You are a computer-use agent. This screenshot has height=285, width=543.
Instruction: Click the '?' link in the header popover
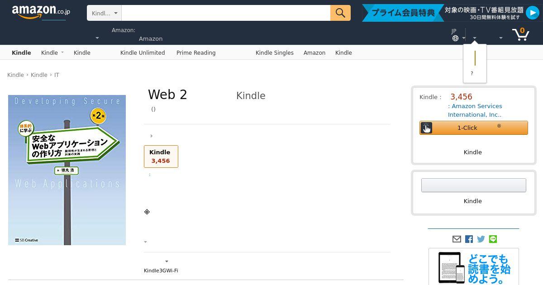click(x=472, y=73)
